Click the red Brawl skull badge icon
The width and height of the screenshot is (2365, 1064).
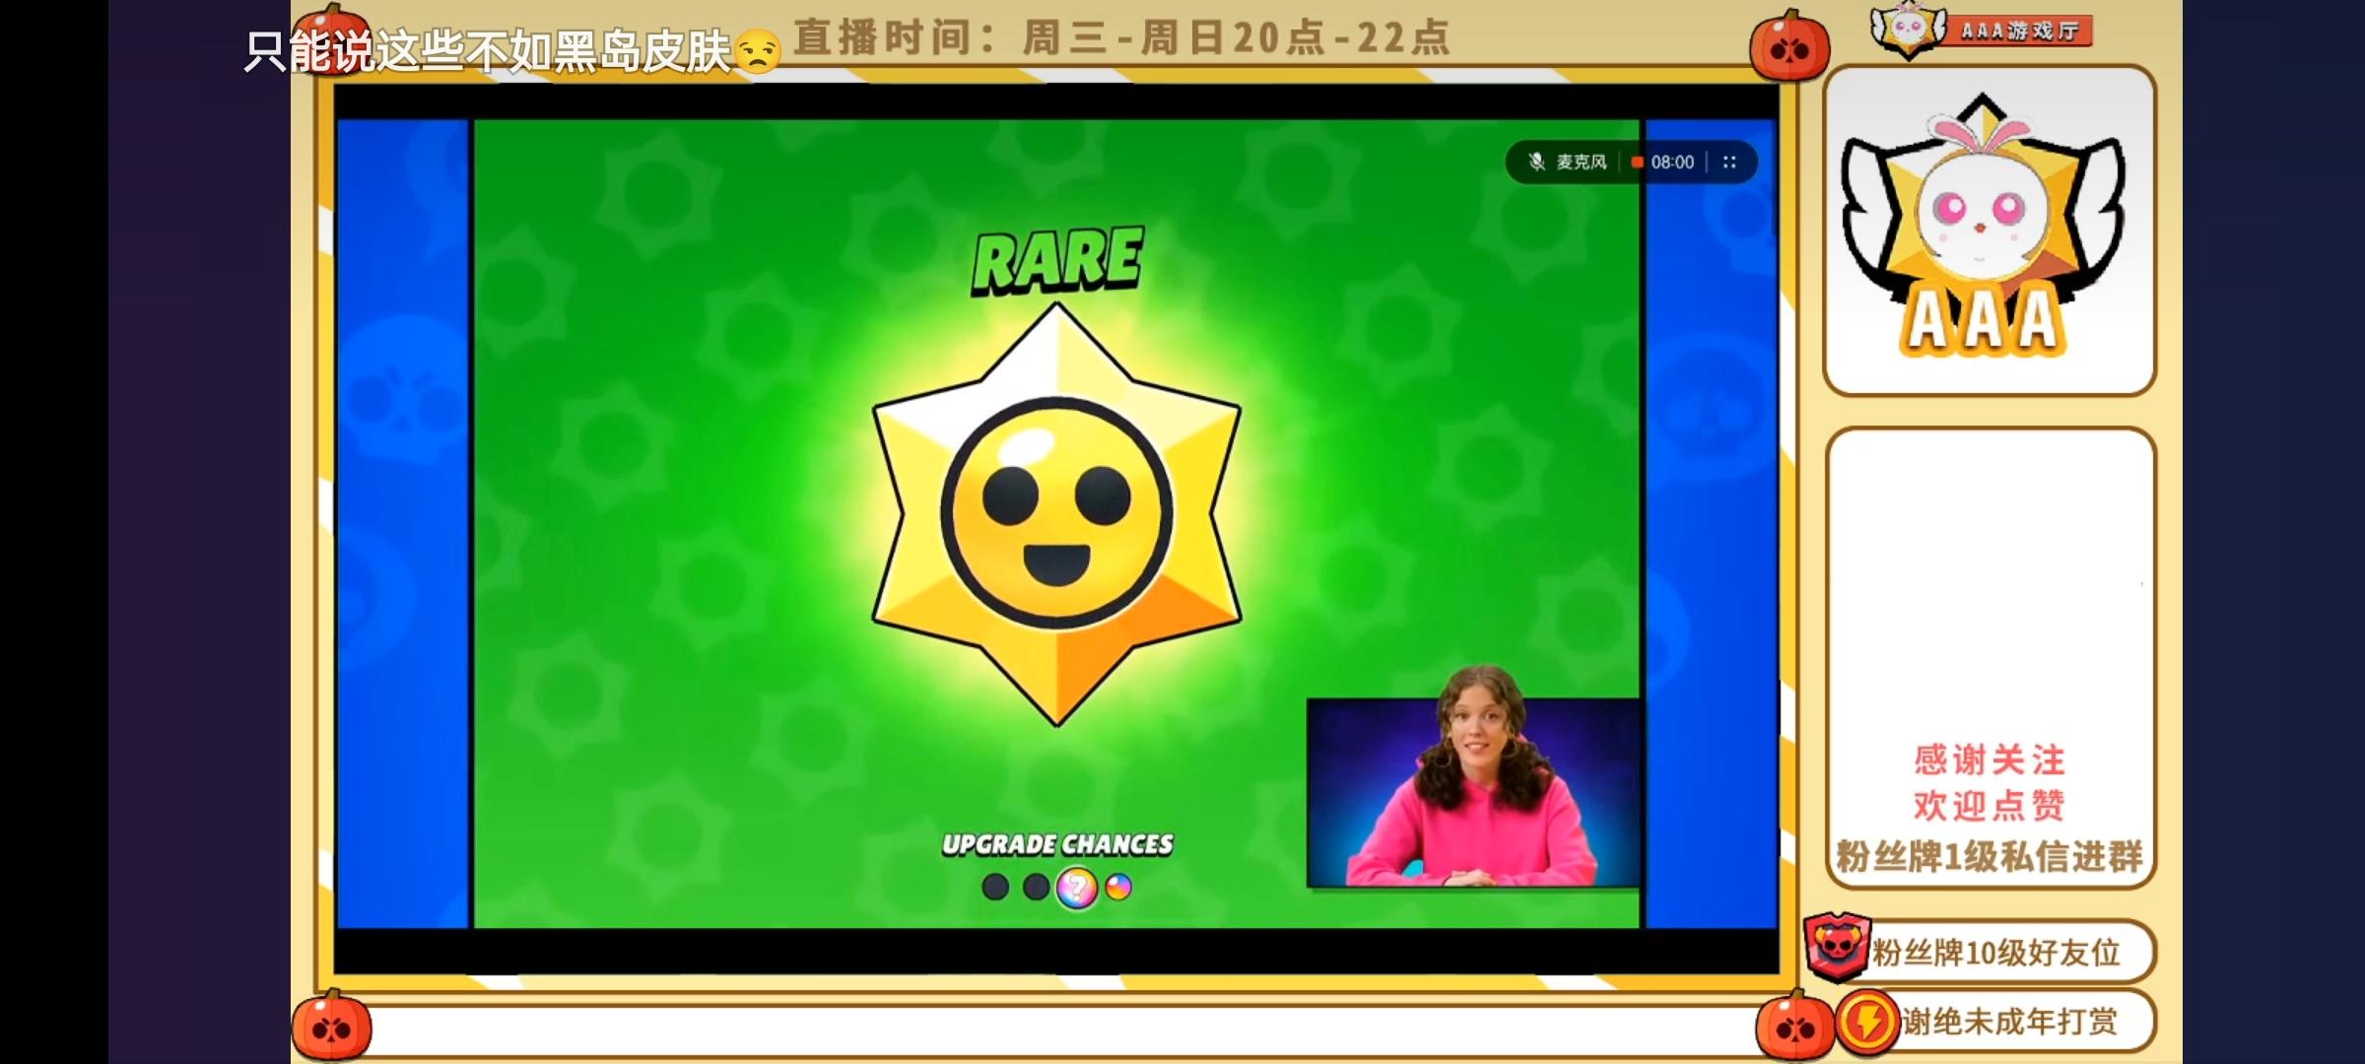pos(1837,946)
